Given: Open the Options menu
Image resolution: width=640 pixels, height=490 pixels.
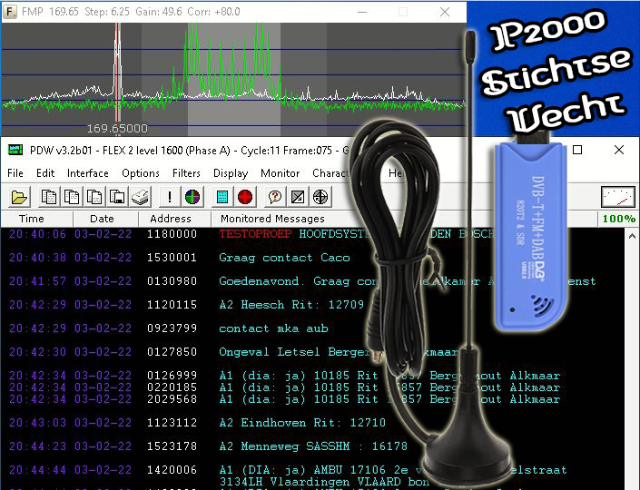Looking at the screenshot, I should [141, 173].
